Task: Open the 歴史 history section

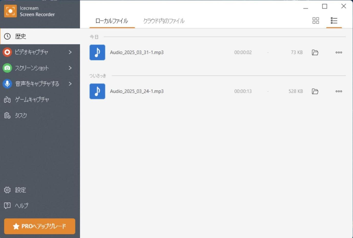Action: [x=40, y=36]
